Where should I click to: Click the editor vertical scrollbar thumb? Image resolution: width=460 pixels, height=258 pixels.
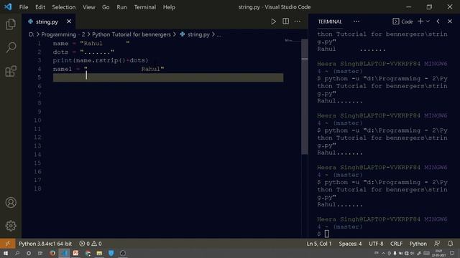(x=305, y=97)
